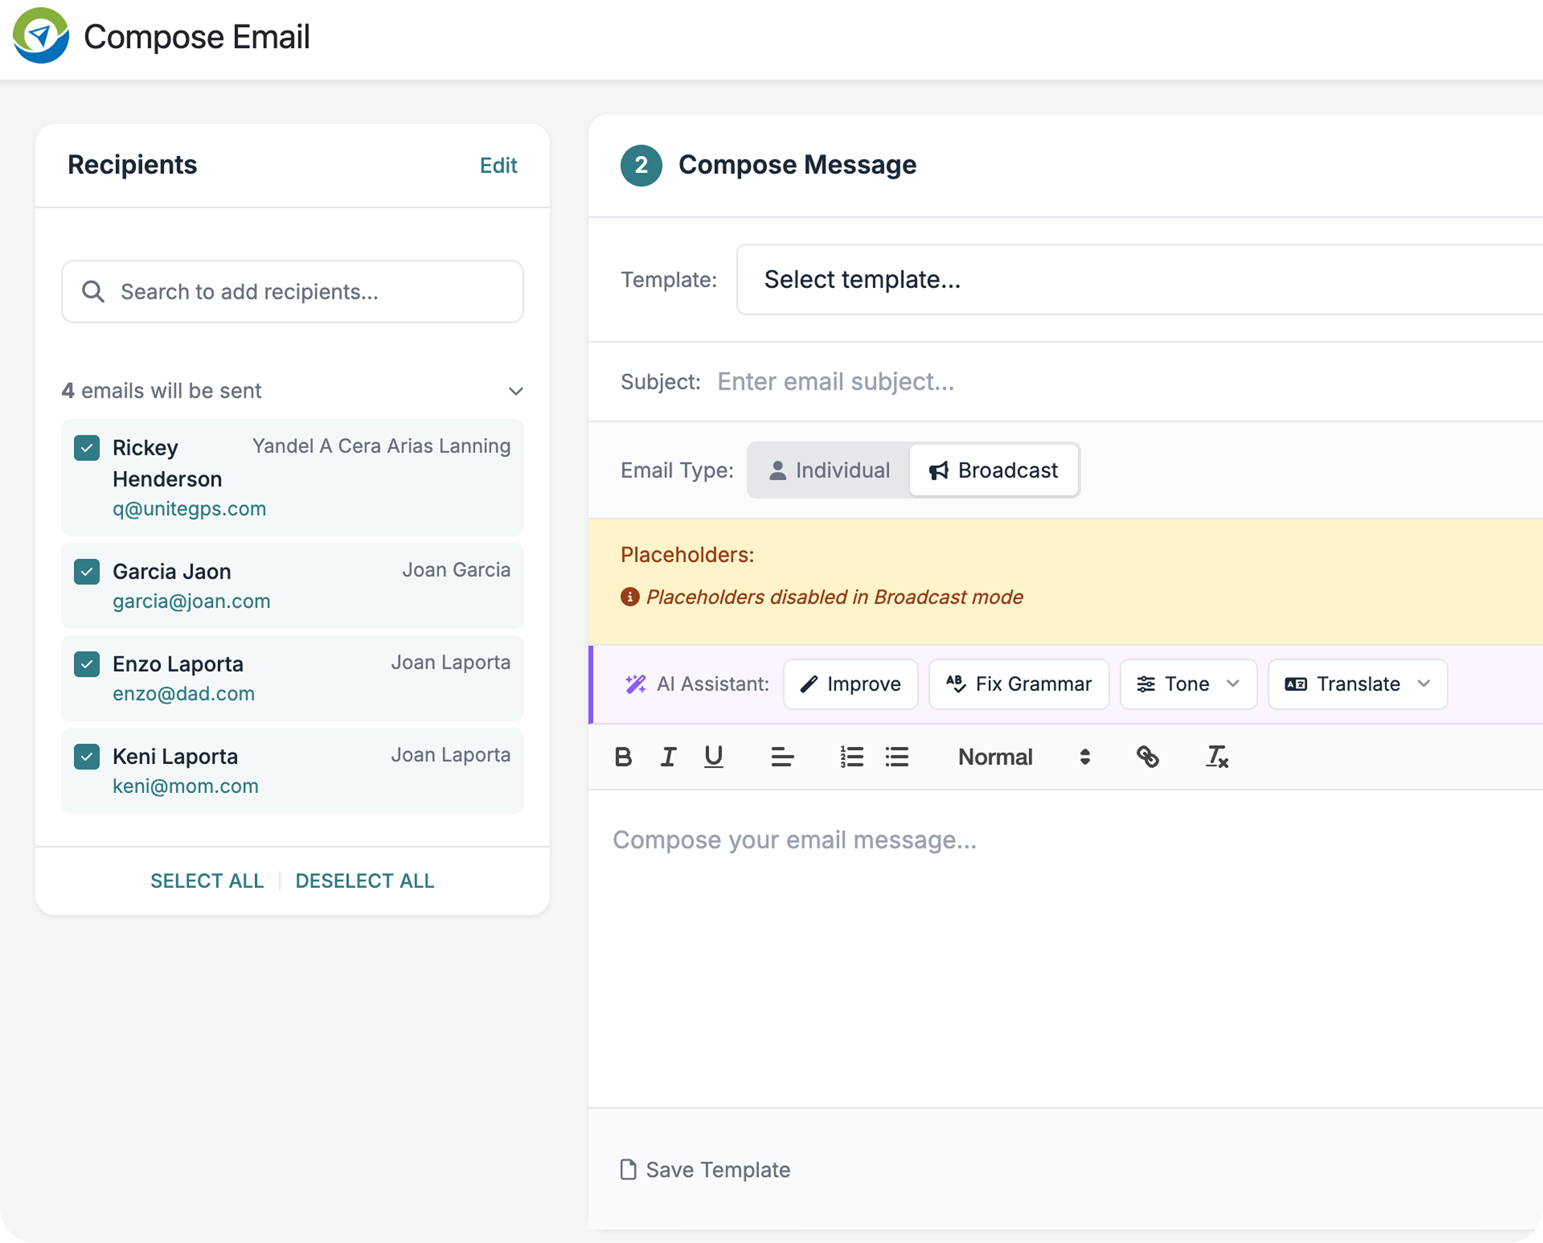Click the Compose Email app logo

pyautogui.click(x=41, y=36)
